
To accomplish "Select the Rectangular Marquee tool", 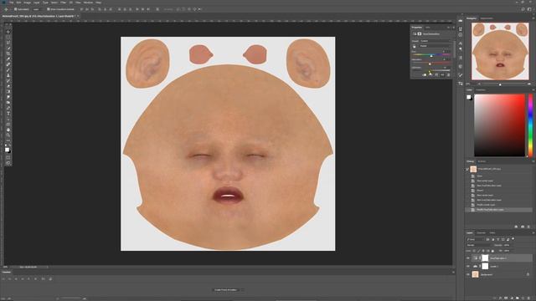I will coord(8,37).
